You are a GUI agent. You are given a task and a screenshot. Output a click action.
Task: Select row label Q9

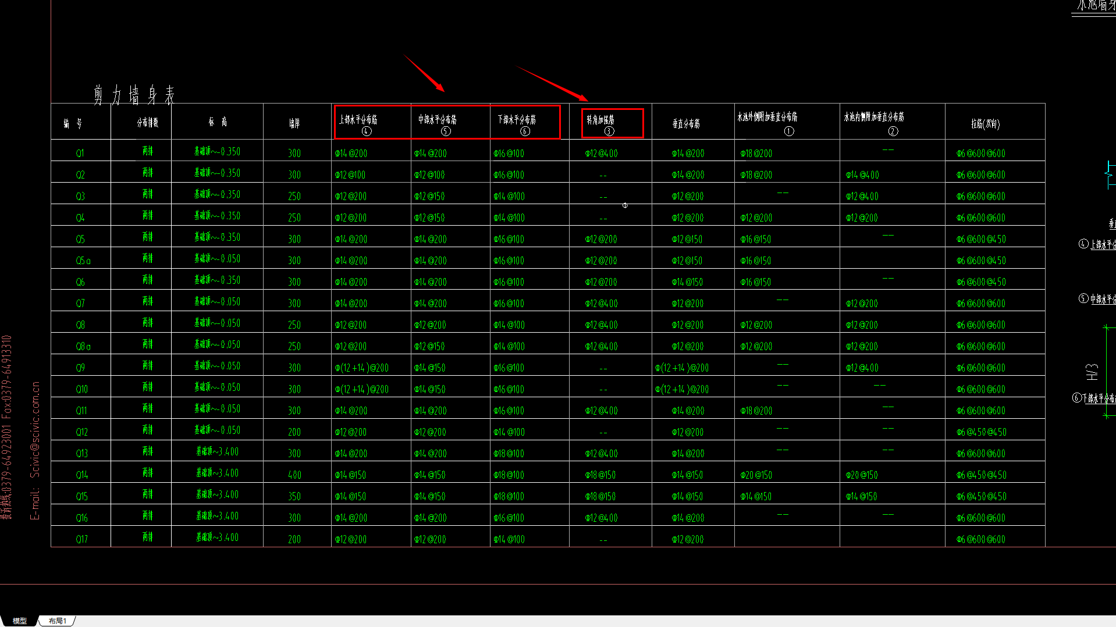pyautogui.click(x=80, y=368)
